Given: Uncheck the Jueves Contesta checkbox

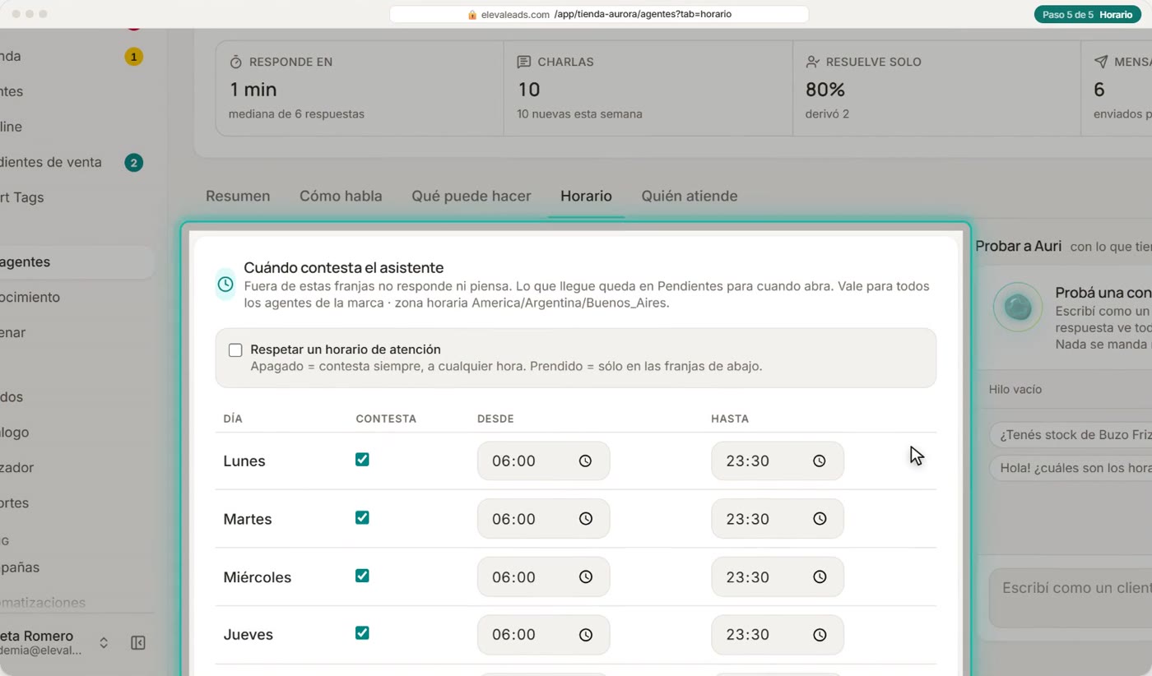Looking at the screenshot, I should [362, 633].
